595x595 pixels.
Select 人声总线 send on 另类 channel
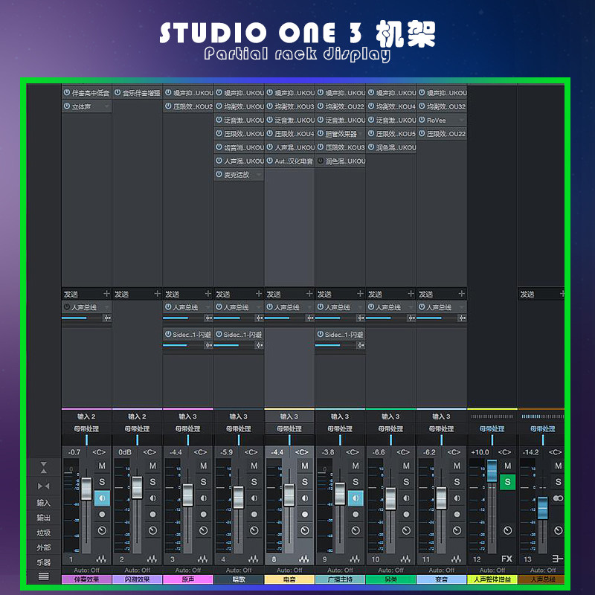390,307
